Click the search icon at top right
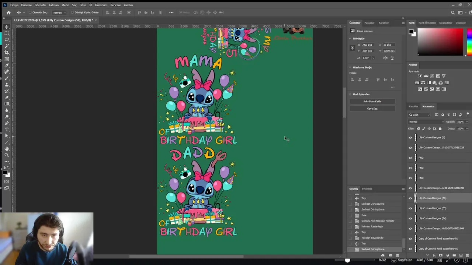This screenshot has height=265, width=472. 453,13
